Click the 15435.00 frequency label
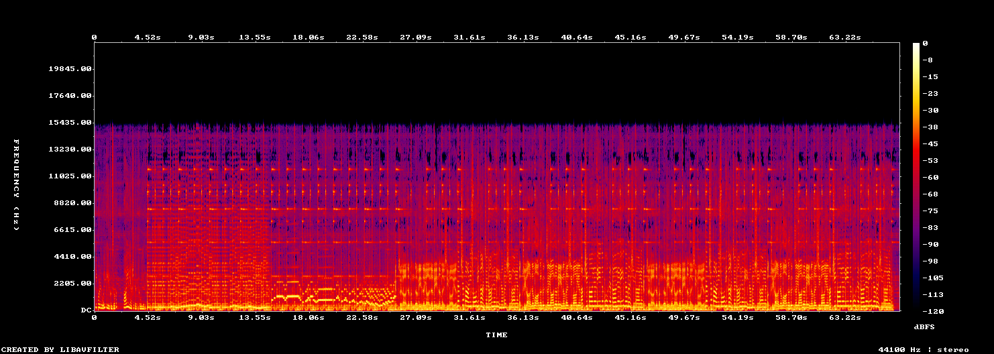Viewport: 994px width, 354px height. [70, 122]
